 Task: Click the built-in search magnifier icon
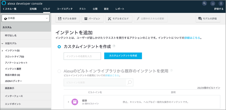[x=130, y=82]
